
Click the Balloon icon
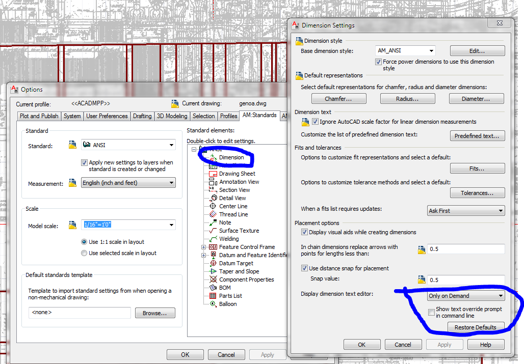pos(213,304)
